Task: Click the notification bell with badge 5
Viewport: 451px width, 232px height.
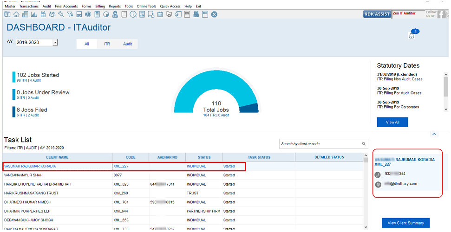Action: point(412,35)
